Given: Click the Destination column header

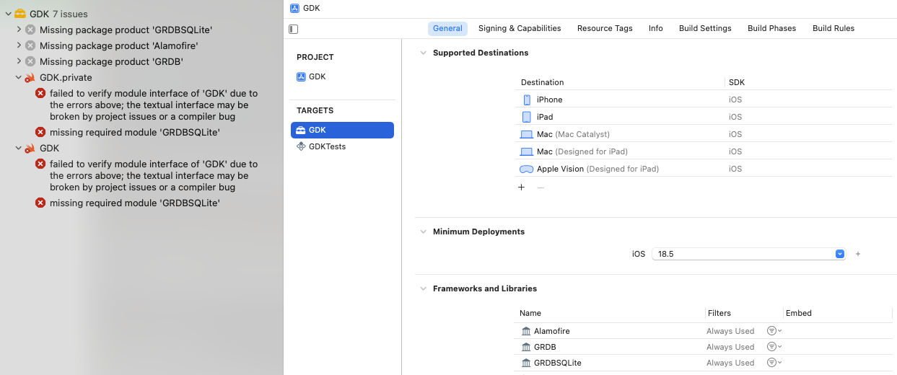Looking at the screenshot, I should [542, 82].
